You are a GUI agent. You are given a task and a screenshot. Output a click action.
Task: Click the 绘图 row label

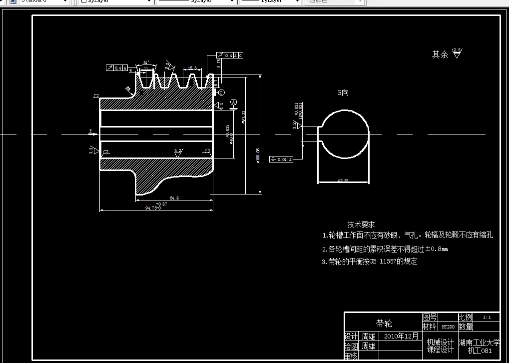point(351,346)
